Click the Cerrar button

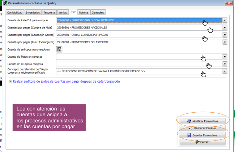tap(202, 142)
